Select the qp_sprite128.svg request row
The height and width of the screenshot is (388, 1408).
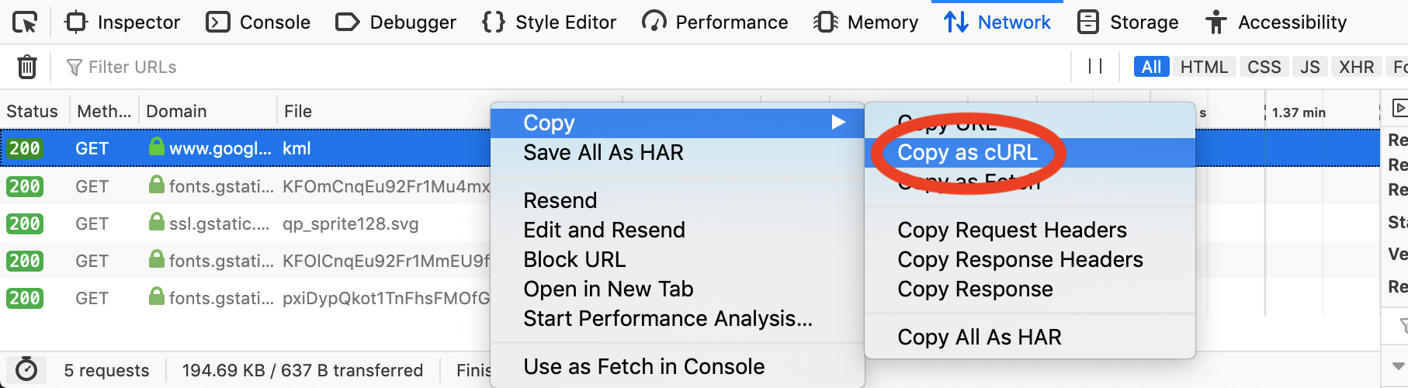tap(350, 223)
